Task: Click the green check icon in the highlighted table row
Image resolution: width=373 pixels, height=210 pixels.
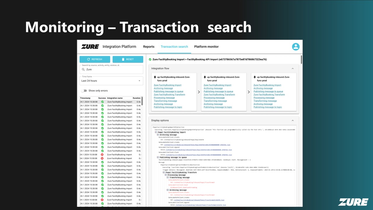Action: click(102, 102)
